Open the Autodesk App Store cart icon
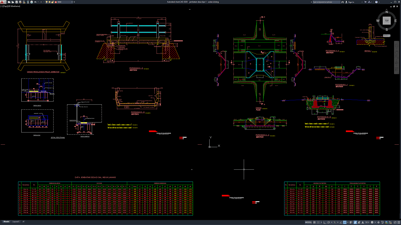401x225 pixels. point(365,2)
